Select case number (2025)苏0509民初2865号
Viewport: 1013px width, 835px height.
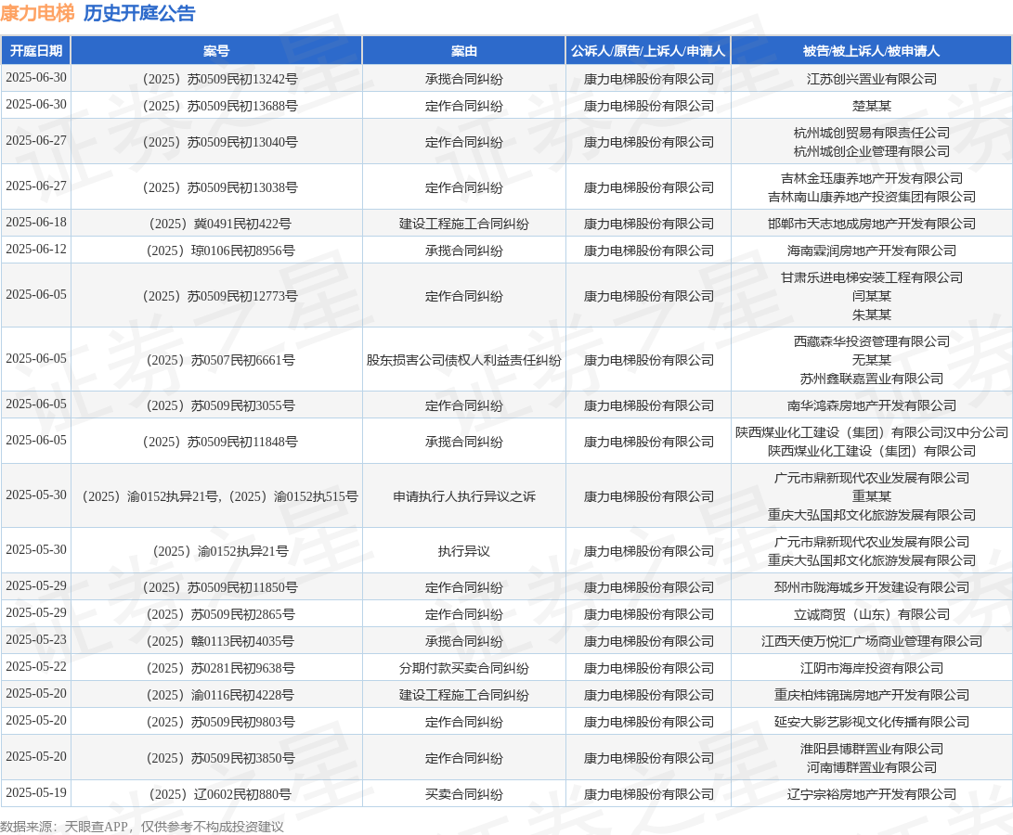pyautogui.click(x=220, y=614)
